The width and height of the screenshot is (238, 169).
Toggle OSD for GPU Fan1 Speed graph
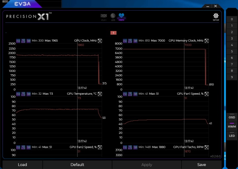pos(125,94)
